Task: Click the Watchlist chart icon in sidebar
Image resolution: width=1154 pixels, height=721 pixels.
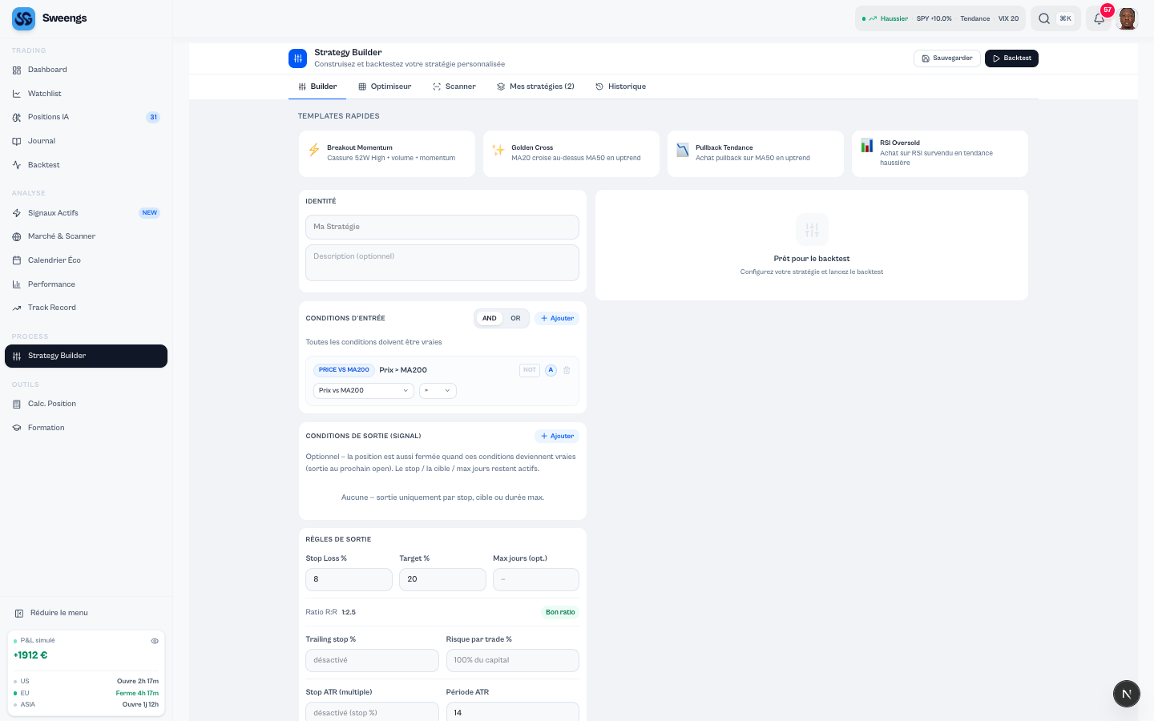Action: 17,94
